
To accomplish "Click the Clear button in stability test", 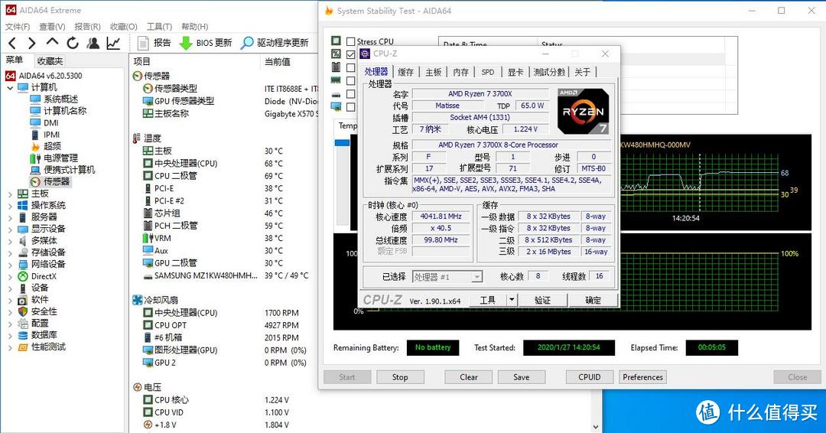I will pos(469,377).
